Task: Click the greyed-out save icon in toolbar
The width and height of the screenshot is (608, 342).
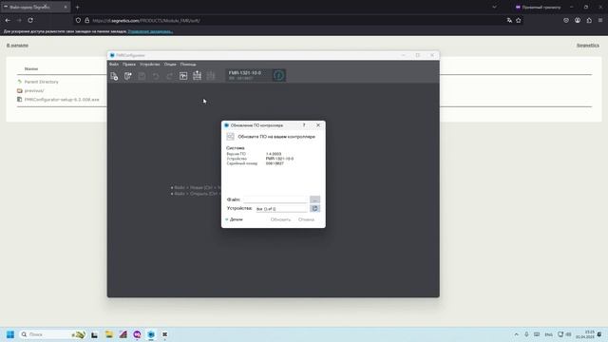Action: (x=142, y=76)
